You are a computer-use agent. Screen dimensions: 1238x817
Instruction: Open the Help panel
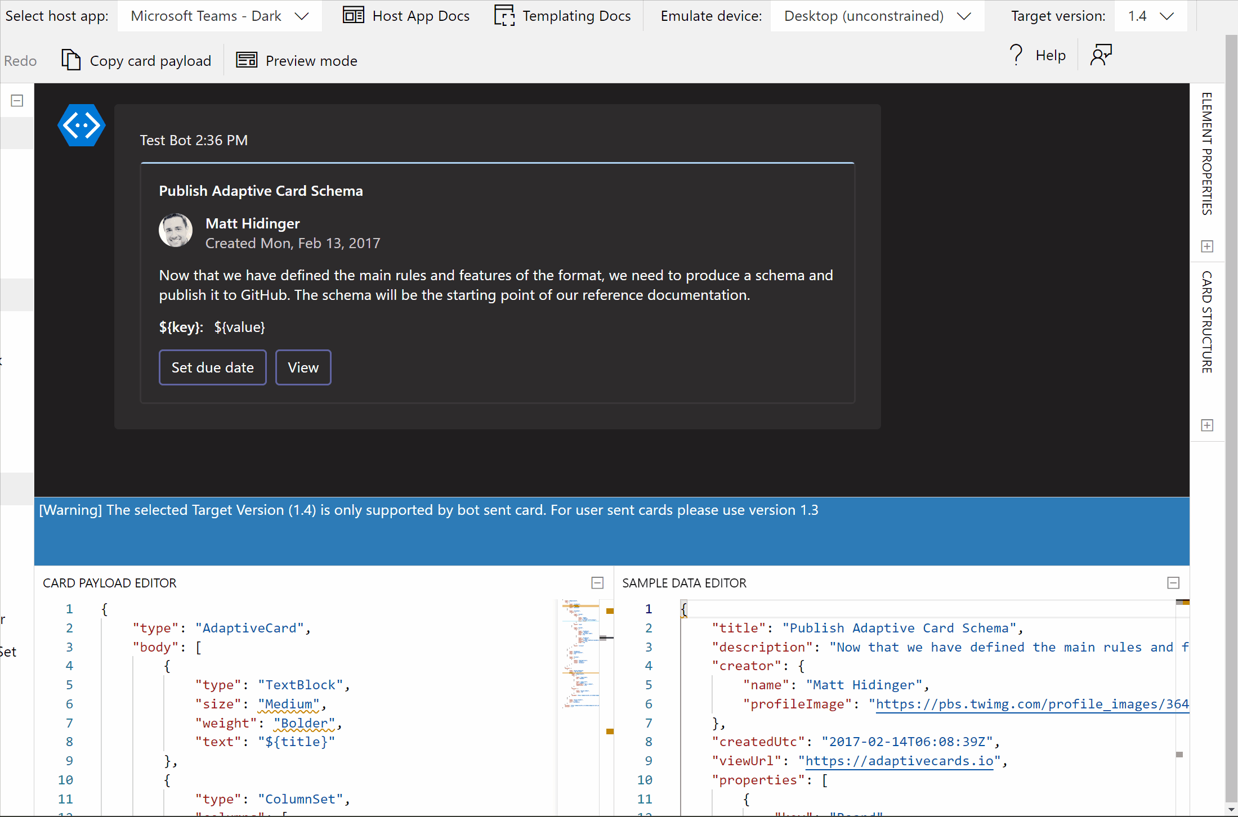[x=1038, y=55]
